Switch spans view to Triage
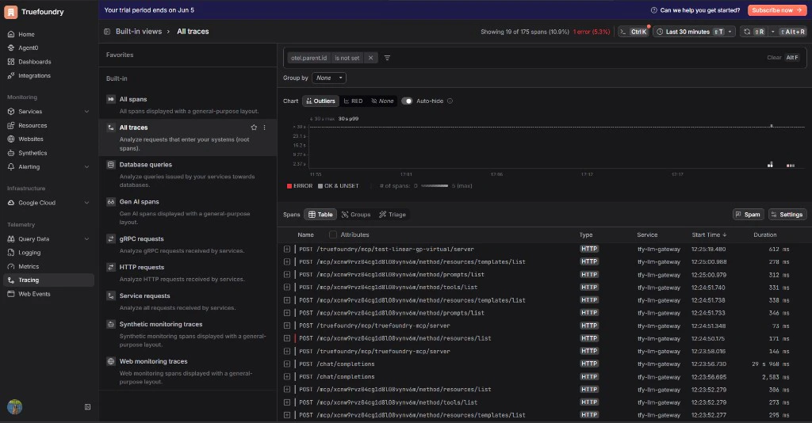 coord(392,215)
